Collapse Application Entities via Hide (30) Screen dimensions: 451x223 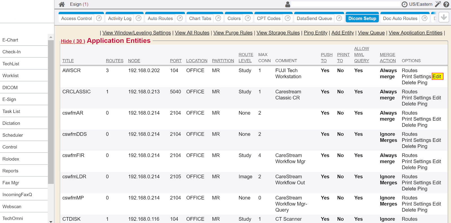[73, 41]
